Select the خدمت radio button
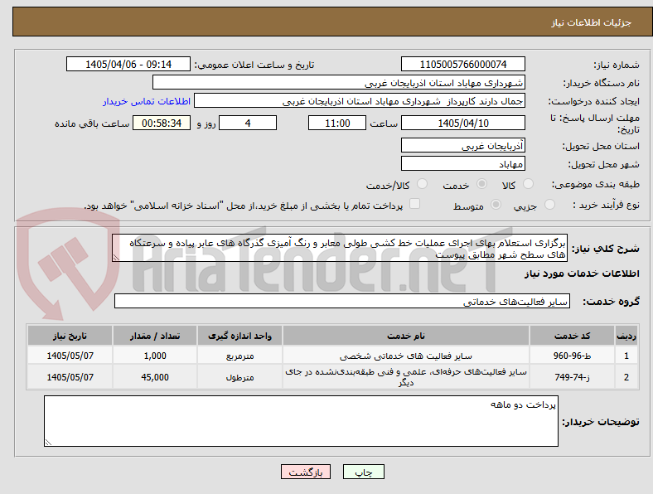 click(481, 184)
